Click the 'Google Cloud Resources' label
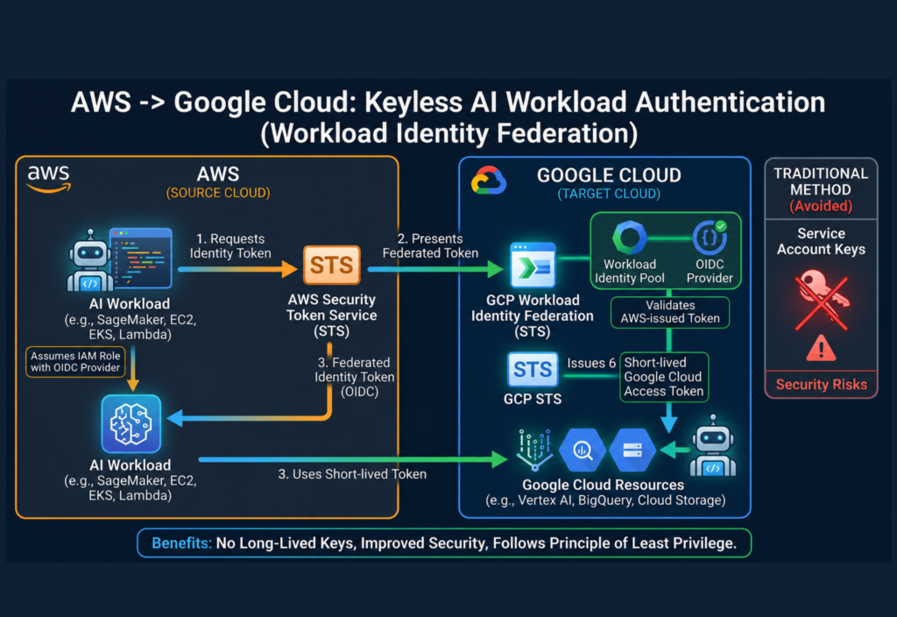Viewport: 897px width, 617px height. (x=603, y=485)
